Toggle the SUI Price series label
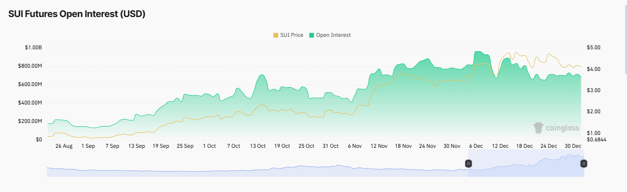This screenshot has height=192, width=627. click(292, 35)
